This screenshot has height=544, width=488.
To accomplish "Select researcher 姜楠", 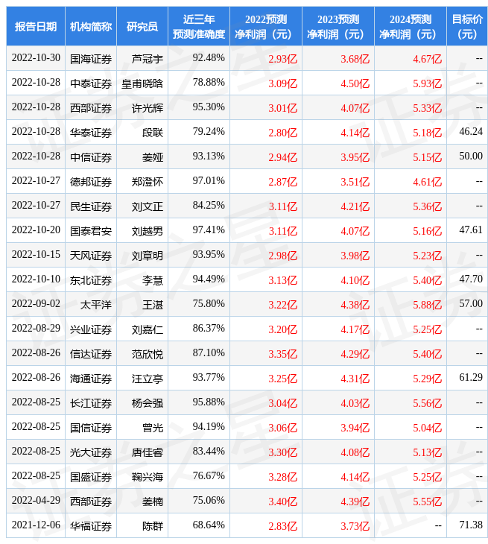I will click(152, 502).
